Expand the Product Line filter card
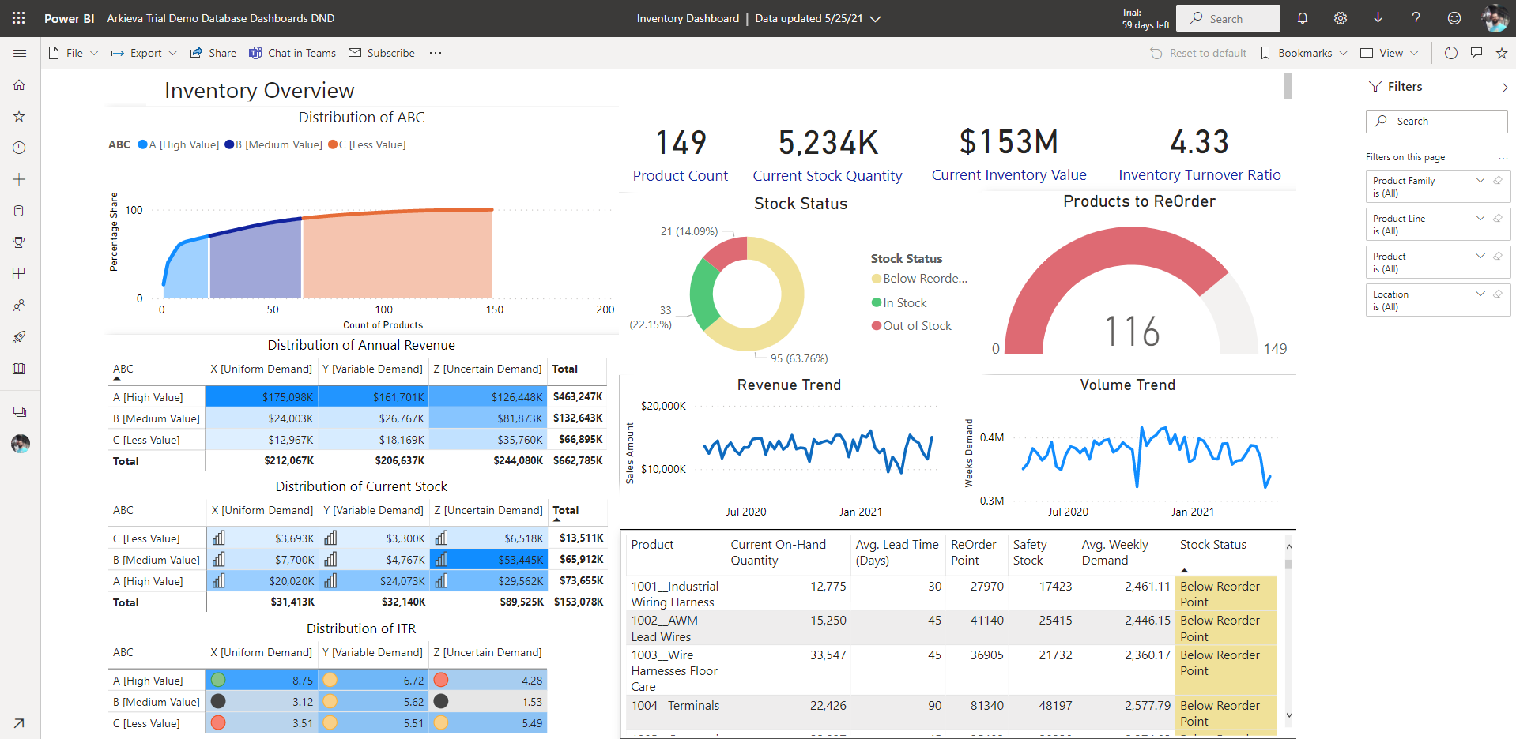This screenshot has width=1516, height=739. [x=1480, y=218]
